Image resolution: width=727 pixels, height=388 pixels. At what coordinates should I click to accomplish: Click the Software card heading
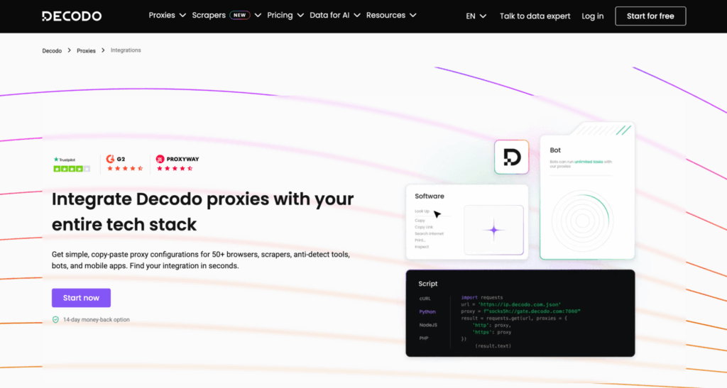(x=430, y=196)
